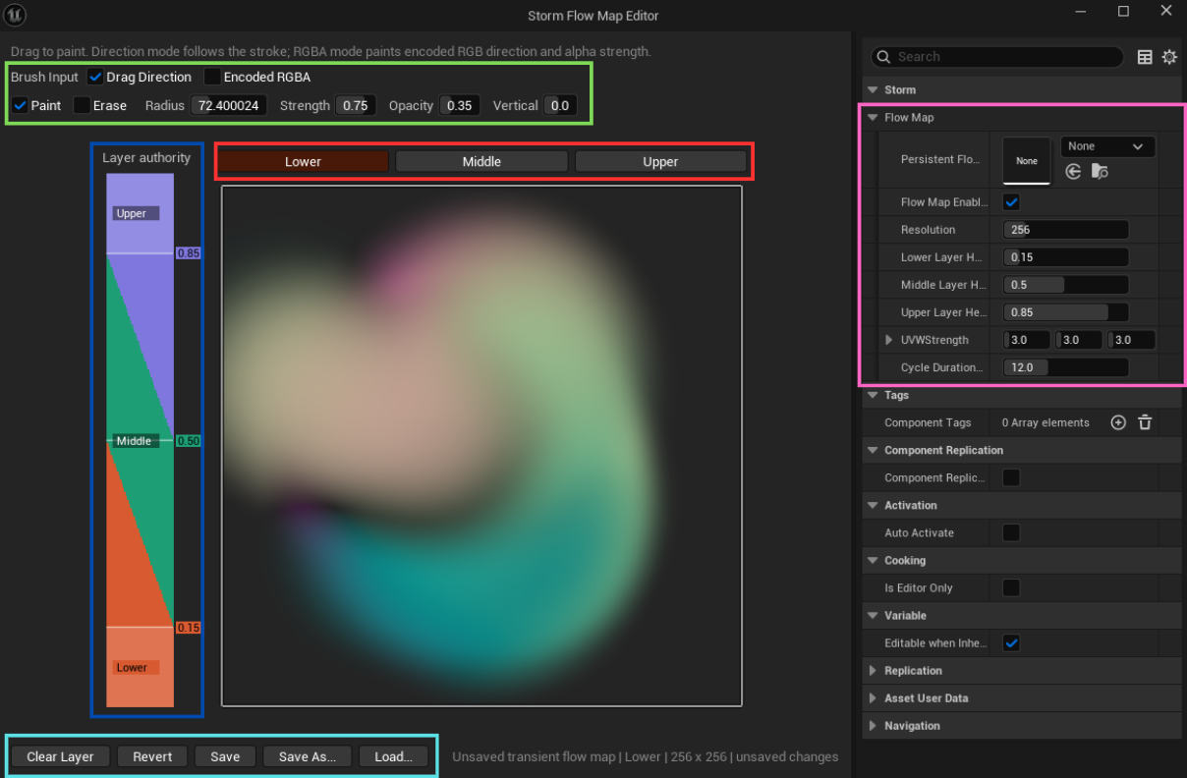
Task: Click the Middle label inside Layer authority bar
Action: pos(135,441)
